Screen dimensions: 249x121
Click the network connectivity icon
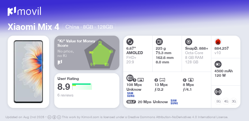[x=218, y=92]
